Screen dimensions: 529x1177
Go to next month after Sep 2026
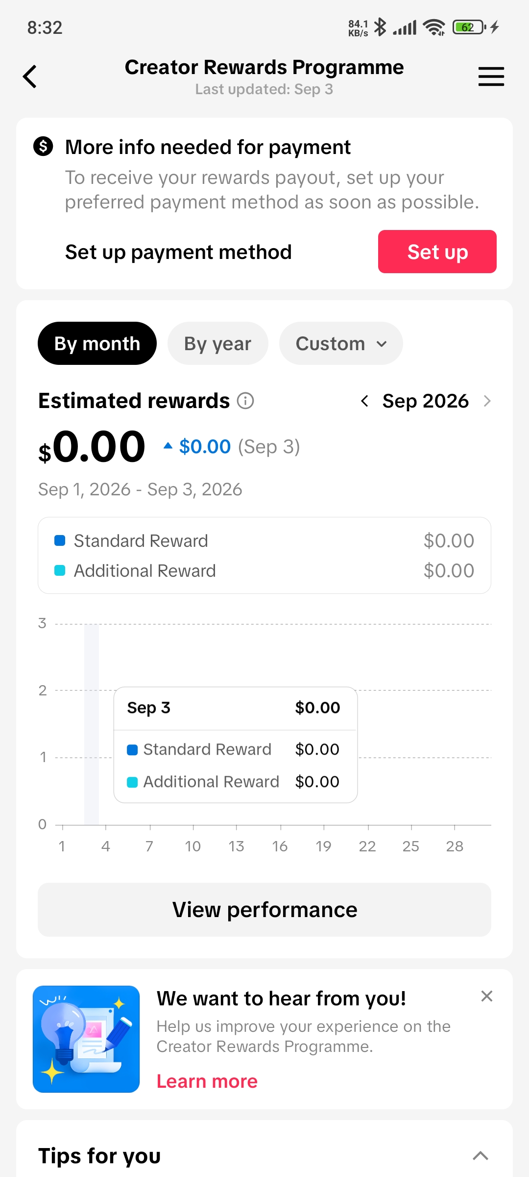(x=487, y=401)
